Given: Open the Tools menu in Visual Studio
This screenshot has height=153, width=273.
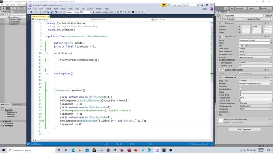Looking at the screenshot, I should [x=77, y=9].
